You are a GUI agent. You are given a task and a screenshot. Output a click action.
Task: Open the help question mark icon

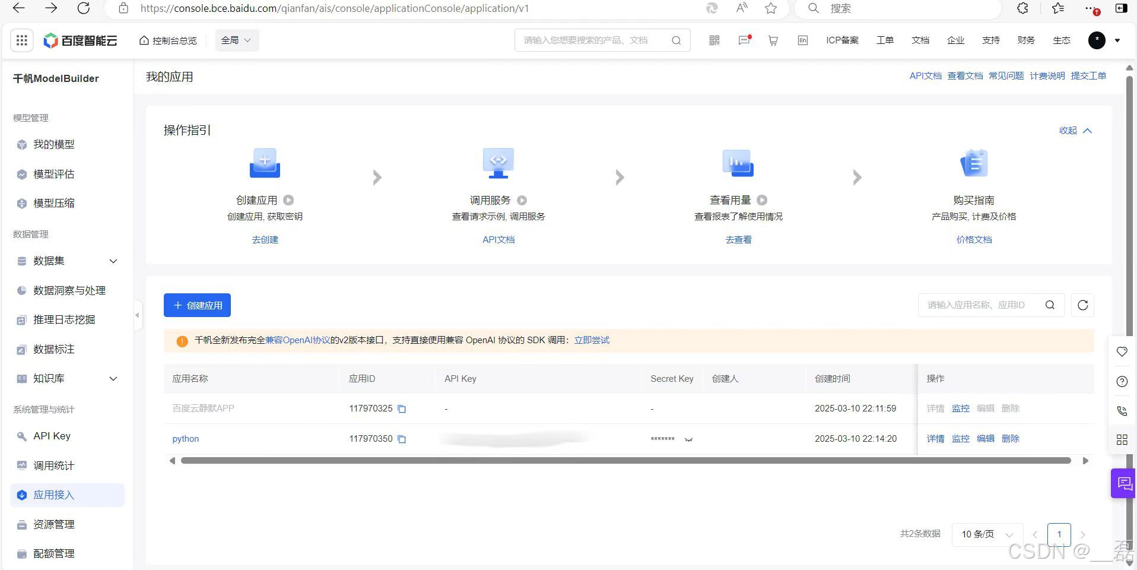1122,381
